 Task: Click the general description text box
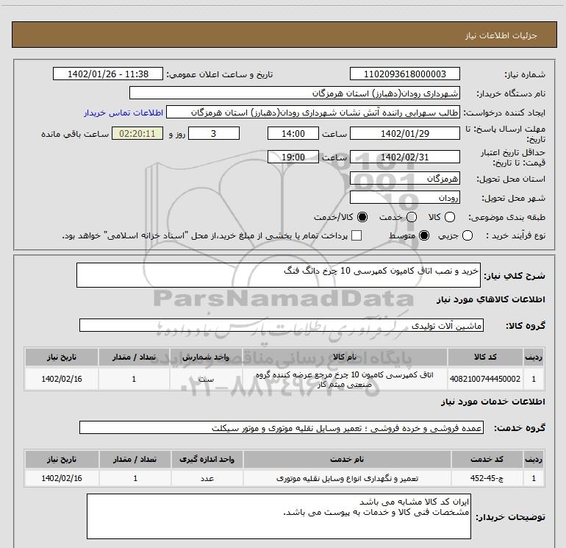279,275
